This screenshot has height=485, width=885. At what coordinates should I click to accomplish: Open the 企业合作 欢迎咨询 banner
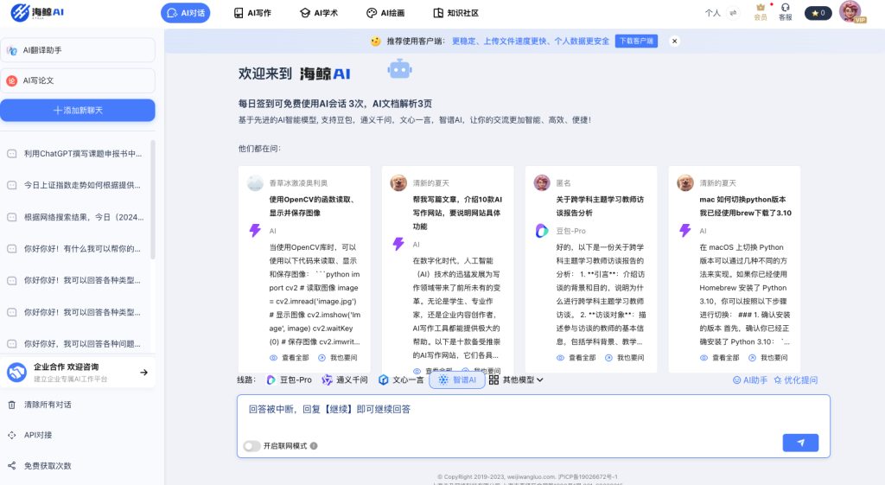78,372
